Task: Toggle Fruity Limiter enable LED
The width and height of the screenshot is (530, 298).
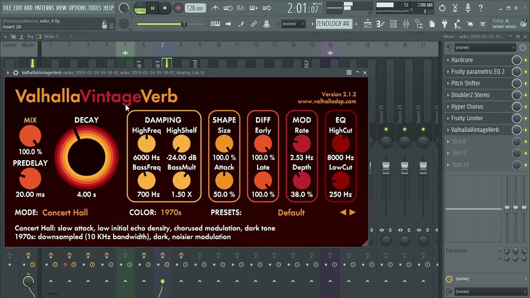Action: (526, 118)
